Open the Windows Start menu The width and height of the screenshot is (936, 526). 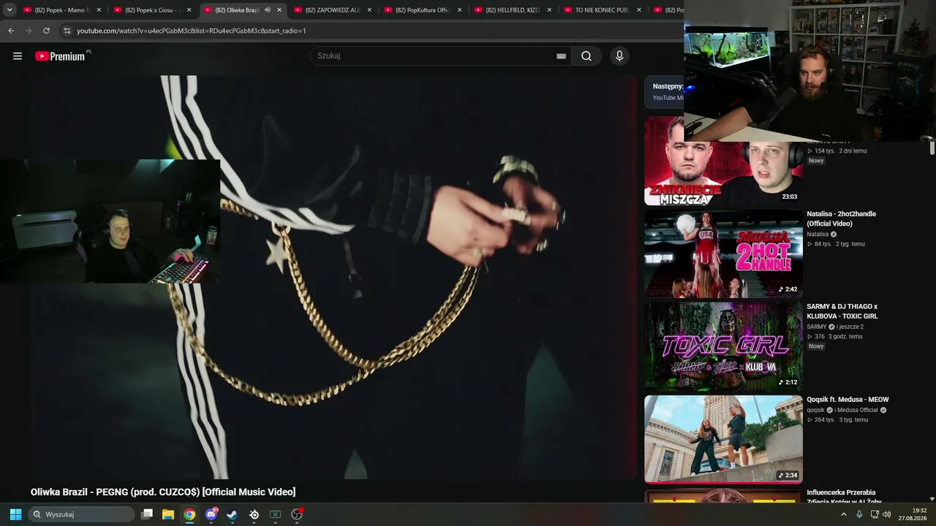tap(15, 514)
